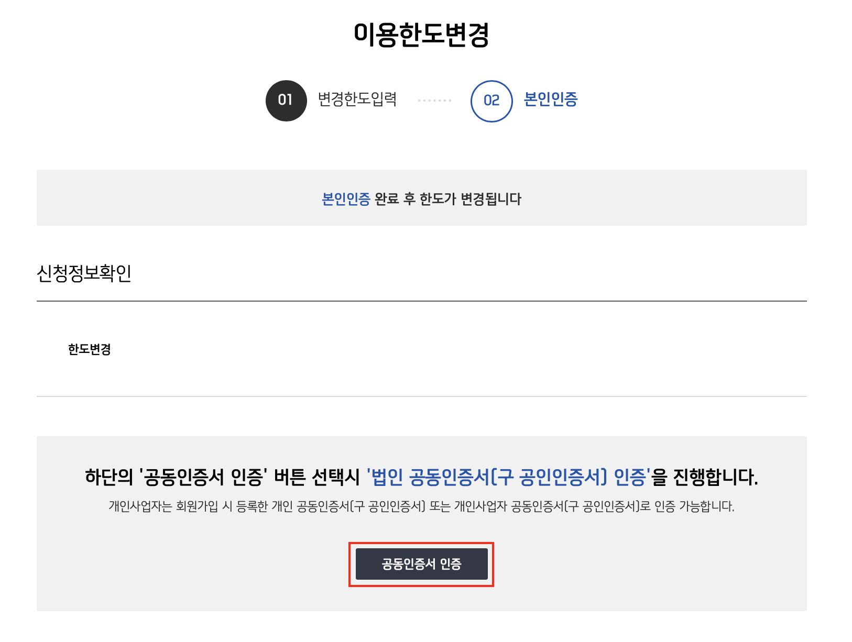This screenshot has height=642, width=852.
Task: Go to the 변경한도입력 step label
Action: [357, 99]
